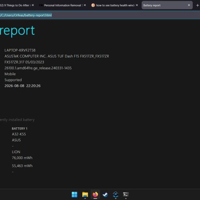
Task: Click the OS build 26100.1.amd64fre text
Action: click(38, 68)
